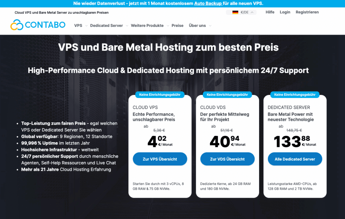The width and height of the screenshot is (345, 219).
Task: Go to the Preise page
Action: (177, 26)
